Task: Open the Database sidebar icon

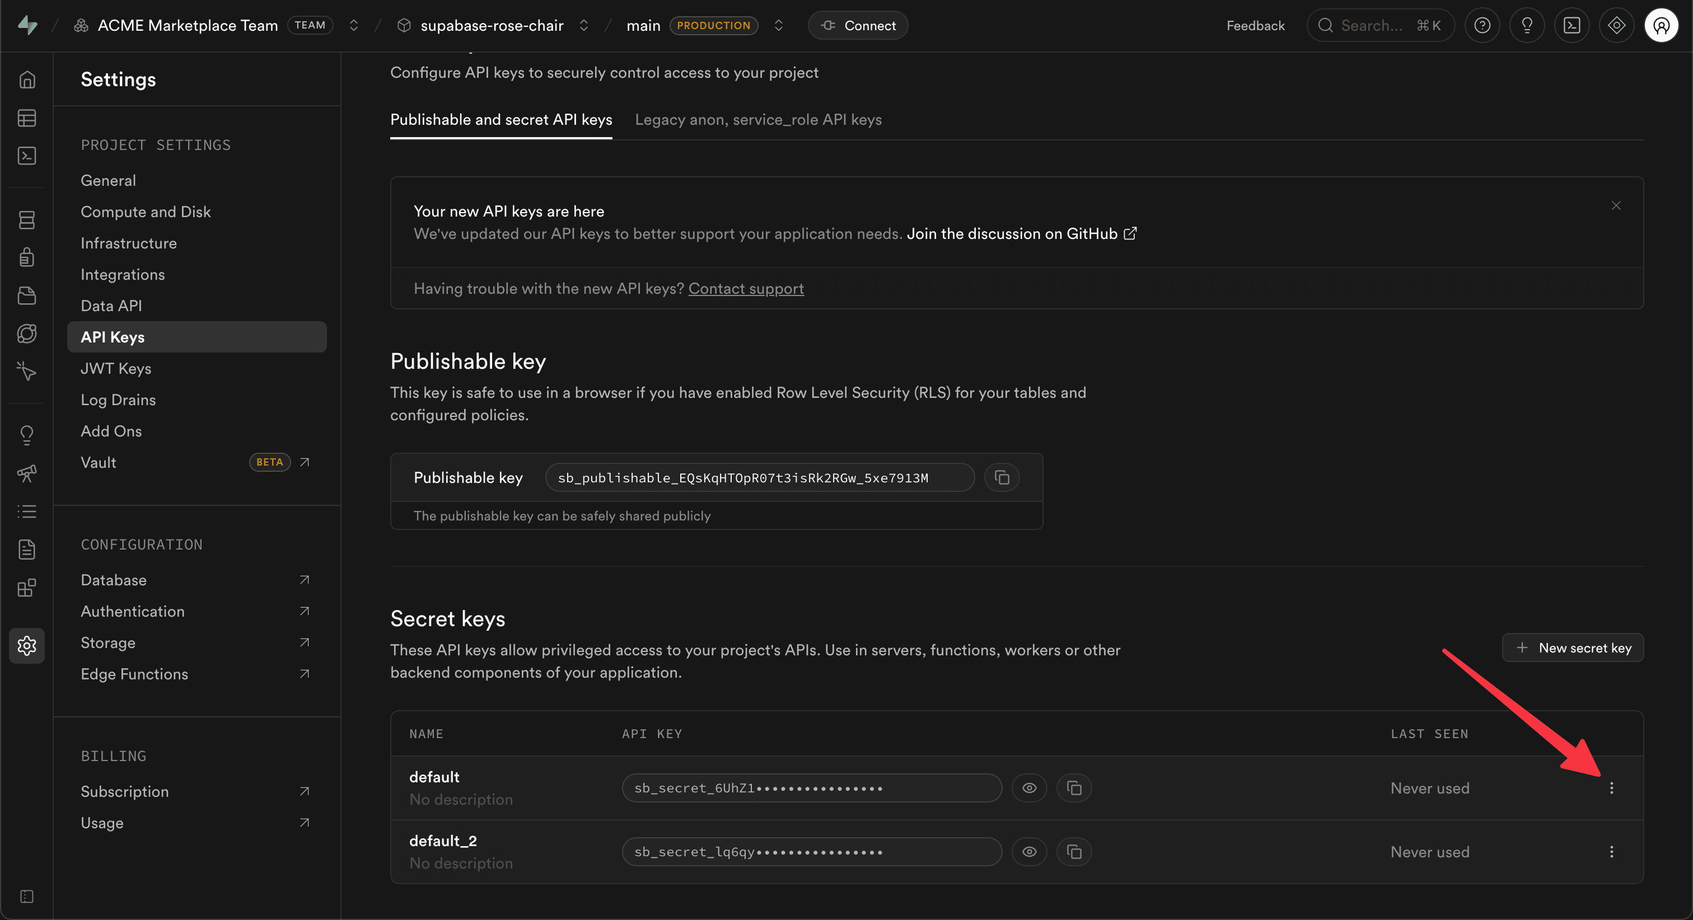Action: (27, 220)
